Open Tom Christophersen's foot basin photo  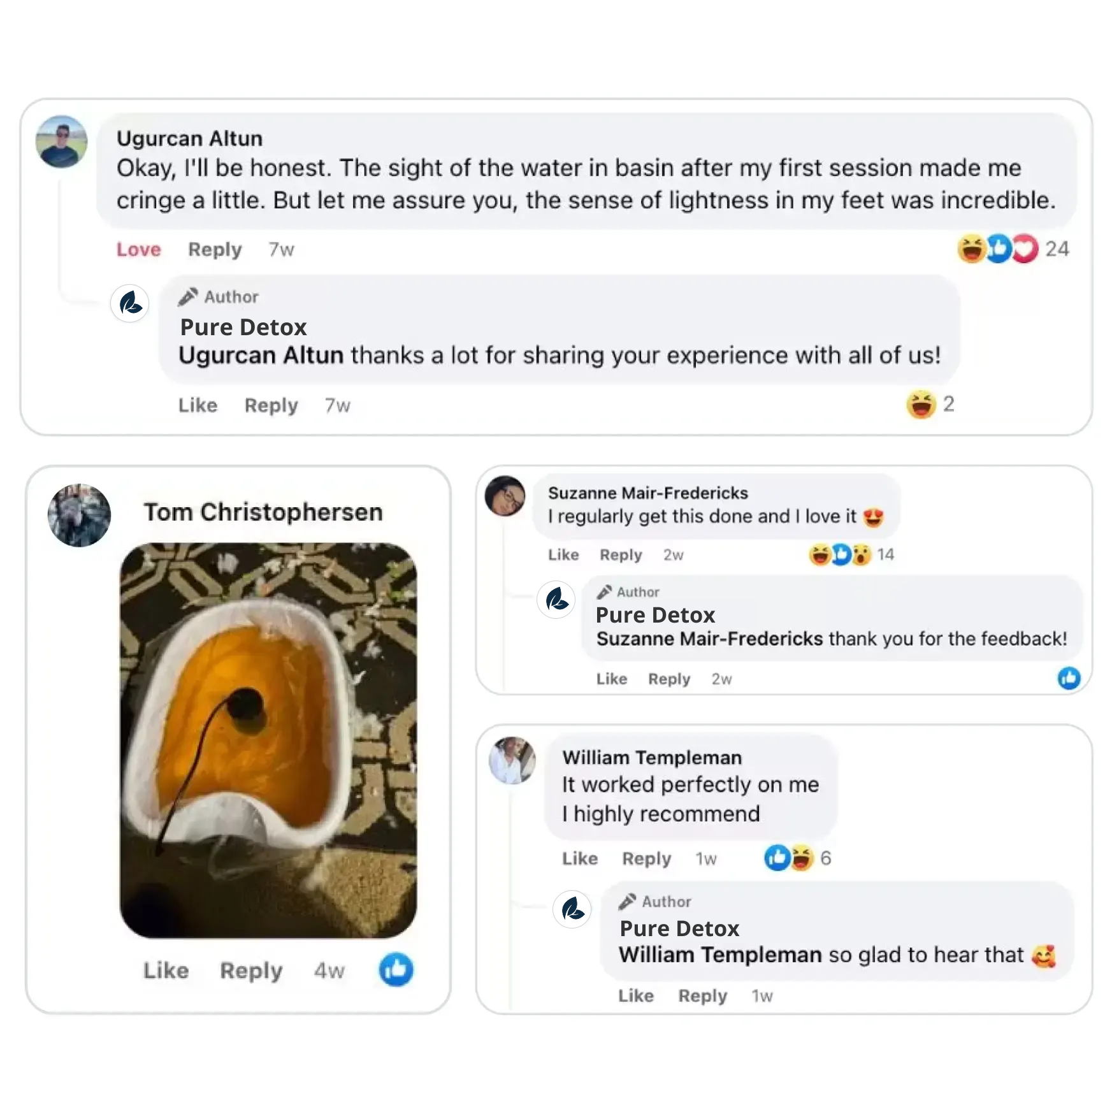click(268, 739)
